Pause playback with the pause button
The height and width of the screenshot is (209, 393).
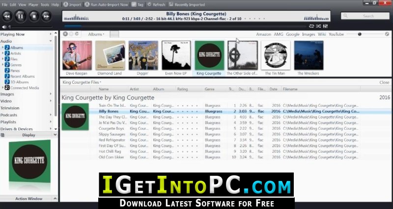pos(20,17)
